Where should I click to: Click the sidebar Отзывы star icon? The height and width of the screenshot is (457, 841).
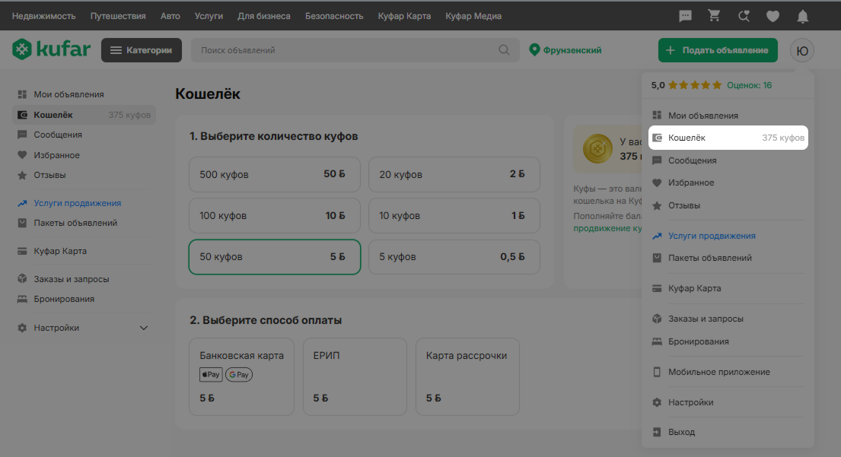22,175
